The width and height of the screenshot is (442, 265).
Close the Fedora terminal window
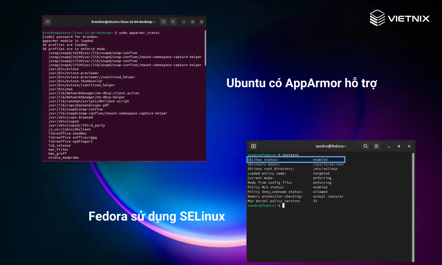[x=409, y=146]
